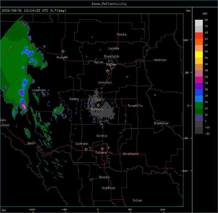Select the yellow diamond marker between Olds and Didsbury

pos(98,105)
